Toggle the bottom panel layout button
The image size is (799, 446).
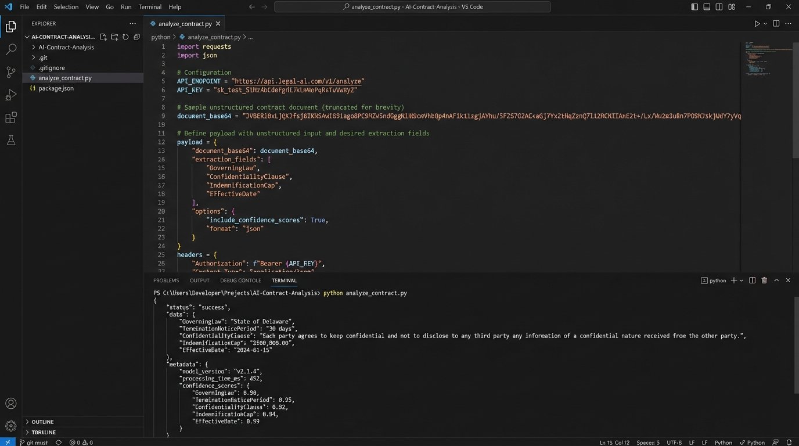click(x=707, y=7)
